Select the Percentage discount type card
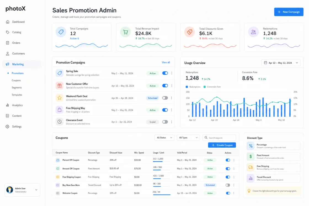309x206 pixels. pos(273,146)
